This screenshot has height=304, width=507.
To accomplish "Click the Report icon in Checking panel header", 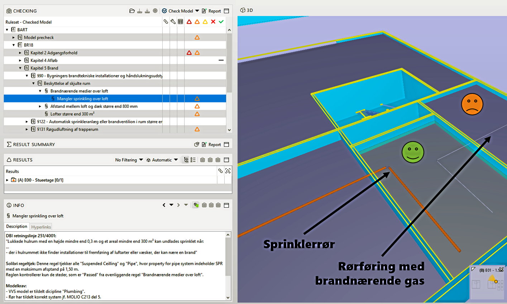I will (x=204, y=11).
